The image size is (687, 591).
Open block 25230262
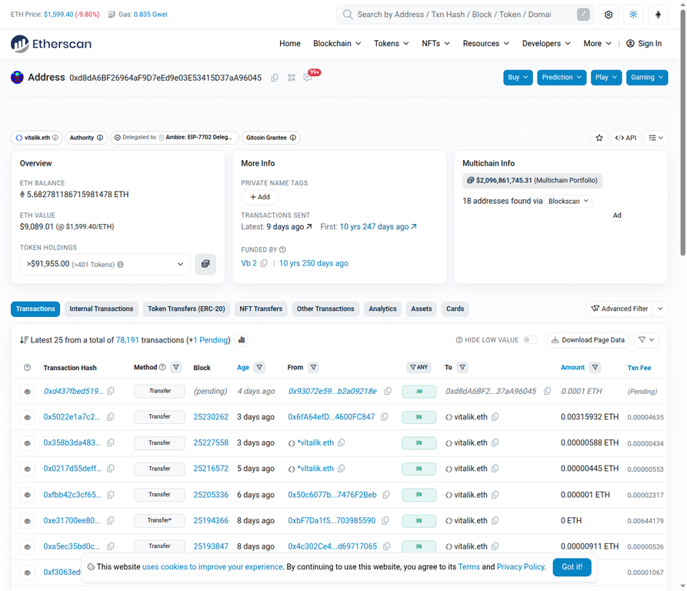(x=211, y=417)
